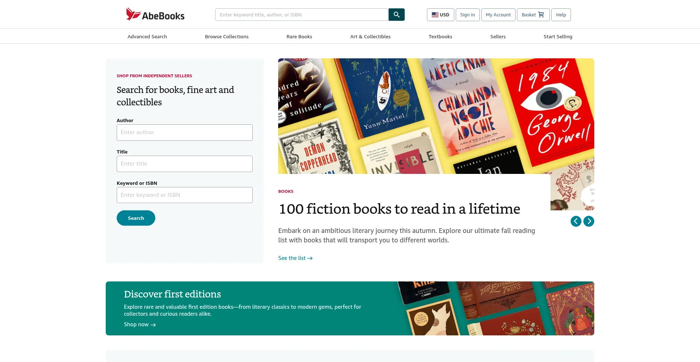Go to Textbooks section

440,36
